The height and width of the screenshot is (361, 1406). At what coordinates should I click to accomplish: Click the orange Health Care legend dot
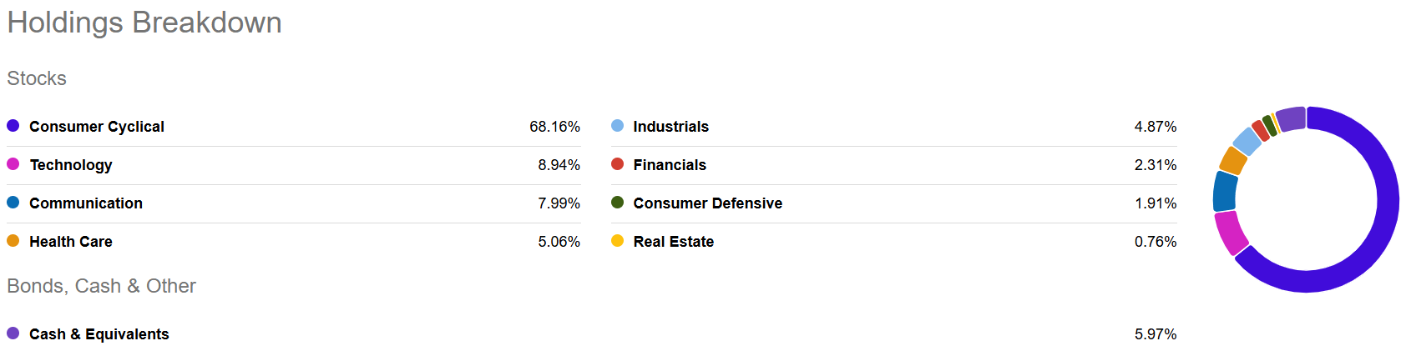click(13, 241)
